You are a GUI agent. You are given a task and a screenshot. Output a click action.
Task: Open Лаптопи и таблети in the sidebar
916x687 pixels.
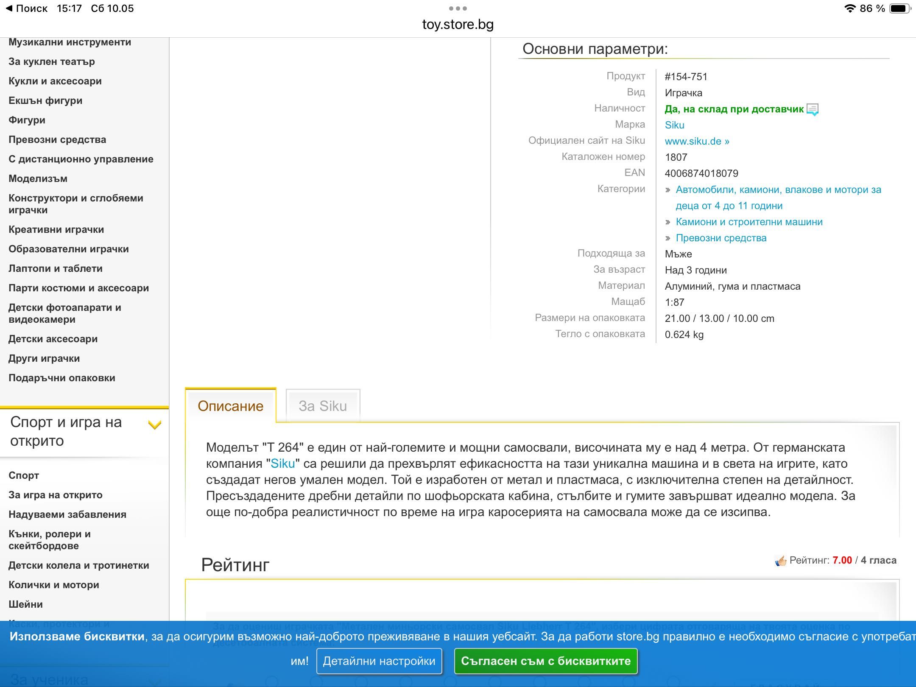[56, 268]
